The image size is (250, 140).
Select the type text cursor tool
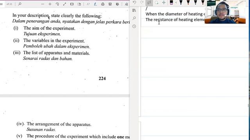coord(149,2)
